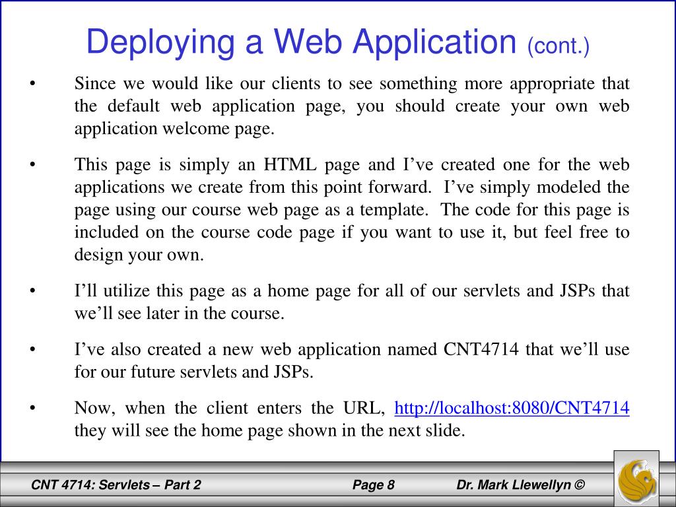The height and width of the screenshot is (507, 676).
Task: Click the line 'for our future servlets and JSPs.'
Action: click(x=193, y=372)
